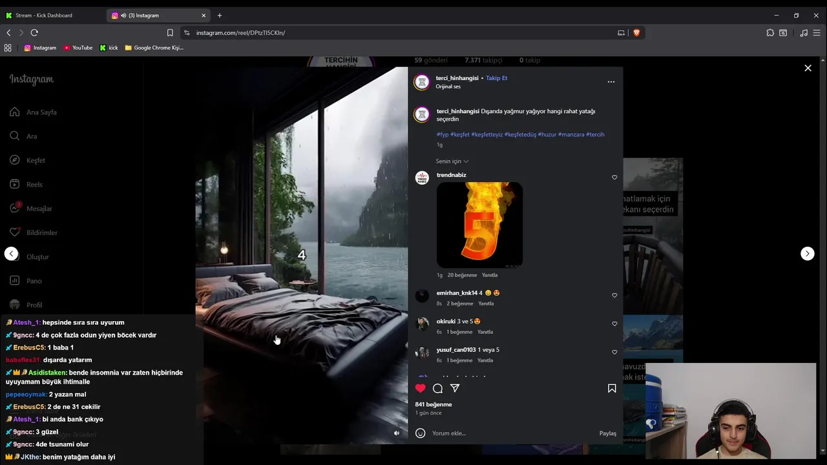Image resolution: width=827 pixels, height=465 pixels.
Task: Go back in browser history
Action: [8, 32]
